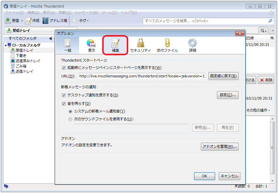Click 設定(C)... button
Screen dimensions: 278x193
[228, 95]
